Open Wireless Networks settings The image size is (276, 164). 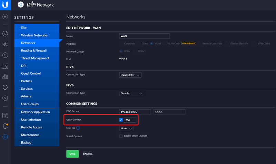pos(37,35)
